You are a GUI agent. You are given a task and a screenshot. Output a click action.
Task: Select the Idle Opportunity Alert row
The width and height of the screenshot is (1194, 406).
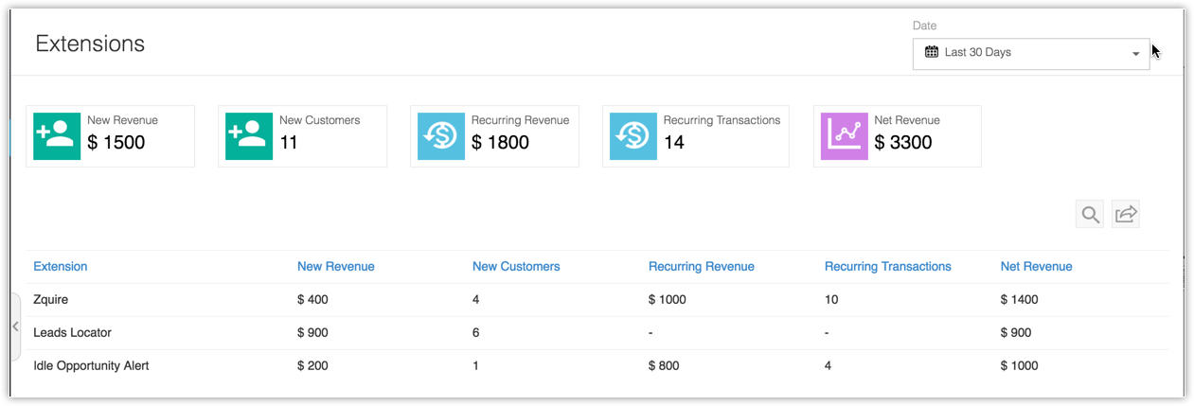click(91, 366)
